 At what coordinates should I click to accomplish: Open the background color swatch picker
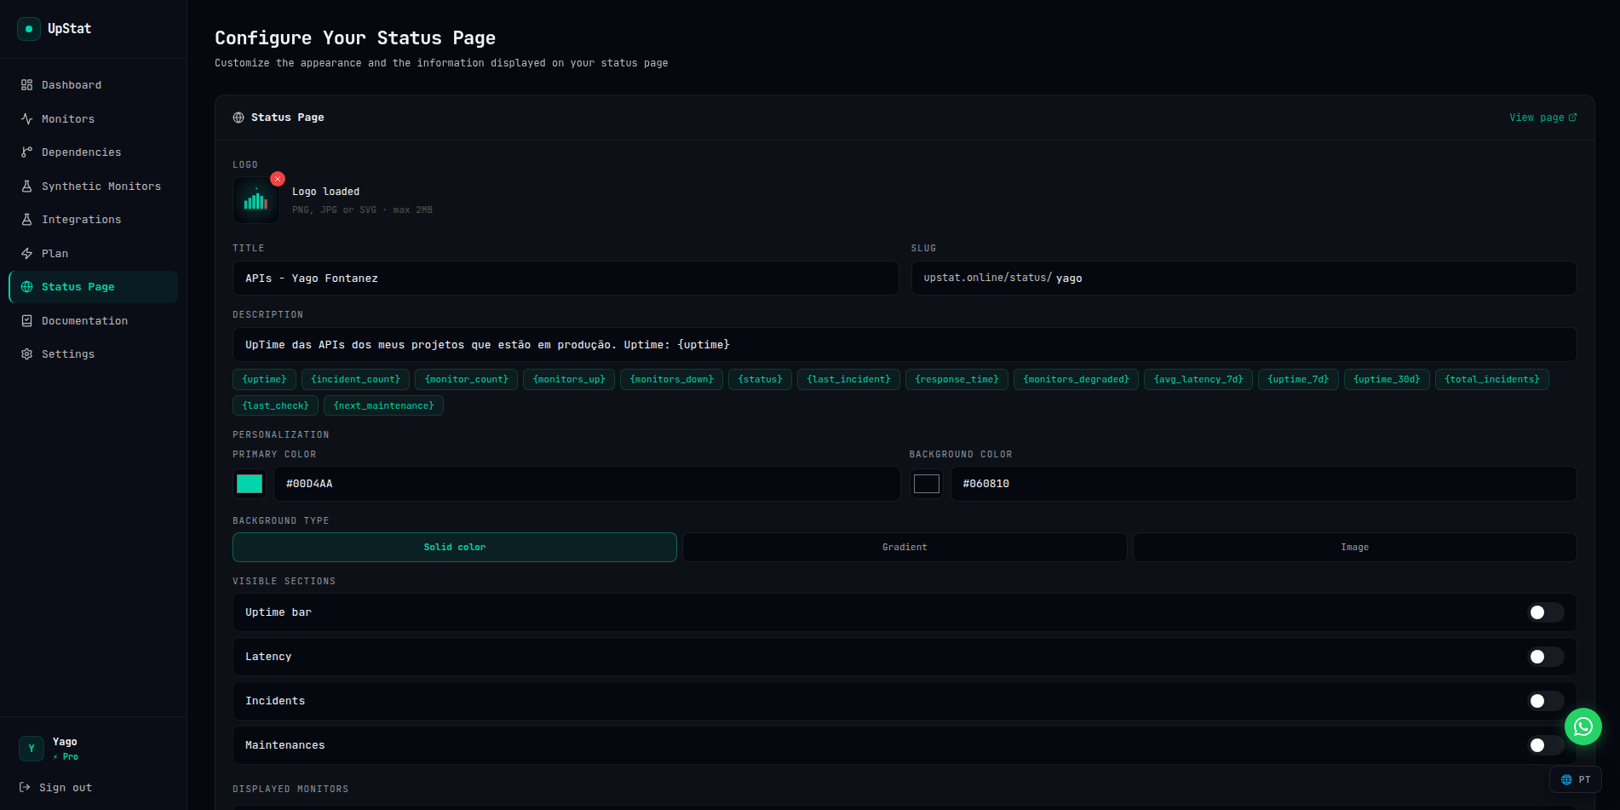pyautogui.click(x=927, y=484)
